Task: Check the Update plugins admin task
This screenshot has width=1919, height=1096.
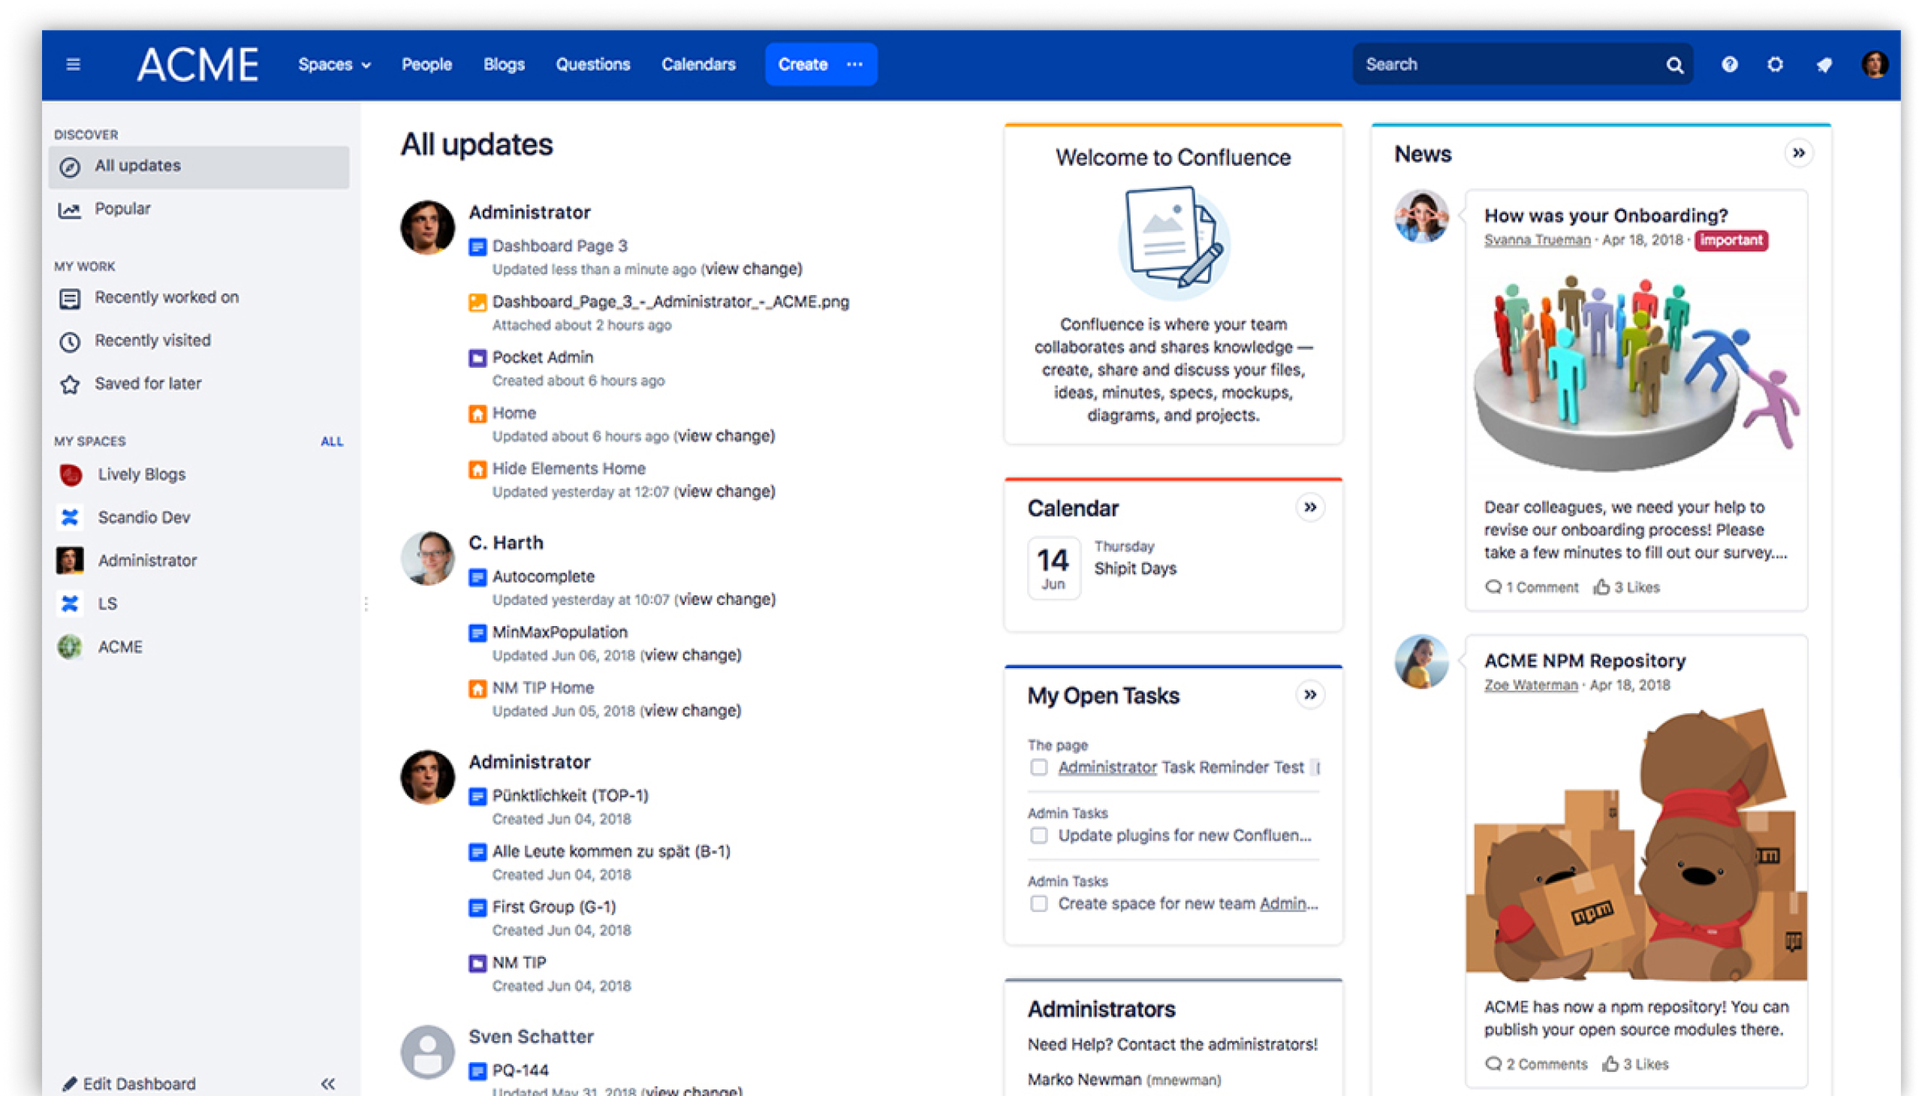Action: (1039, 836)
